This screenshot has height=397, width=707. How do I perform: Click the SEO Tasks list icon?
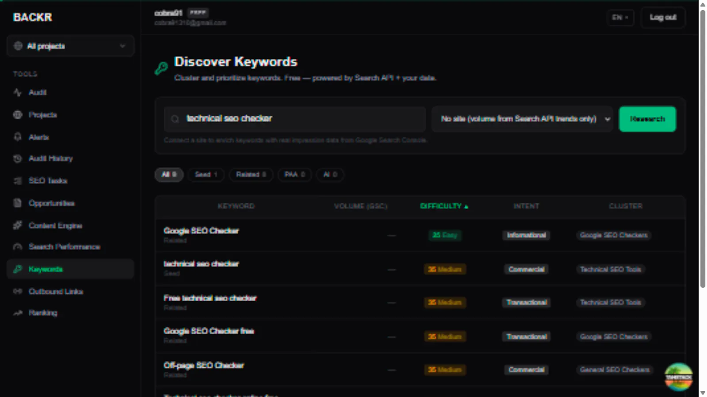[18, 181]
